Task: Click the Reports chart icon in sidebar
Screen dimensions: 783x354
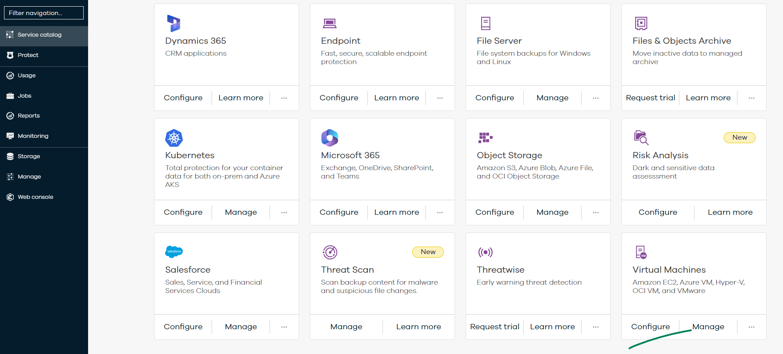Action: coord(10,116)
